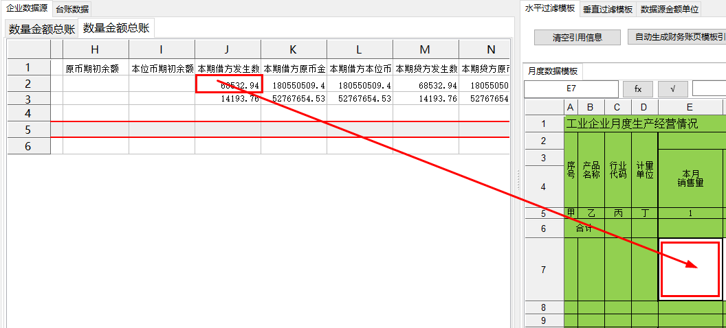The height and width of the screenshot is (328, 726).
Task: Open the 数据源金额单位 tab
Action: 669,9
